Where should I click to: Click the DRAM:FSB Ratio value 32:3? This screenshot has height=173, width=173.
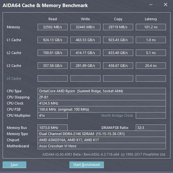tap(151, 128)
